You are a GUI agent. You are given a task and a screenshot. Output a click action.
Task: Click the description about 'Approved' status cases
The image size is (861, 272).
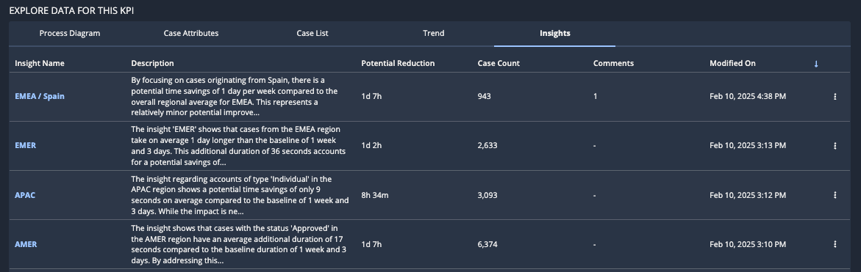(239, 244)
